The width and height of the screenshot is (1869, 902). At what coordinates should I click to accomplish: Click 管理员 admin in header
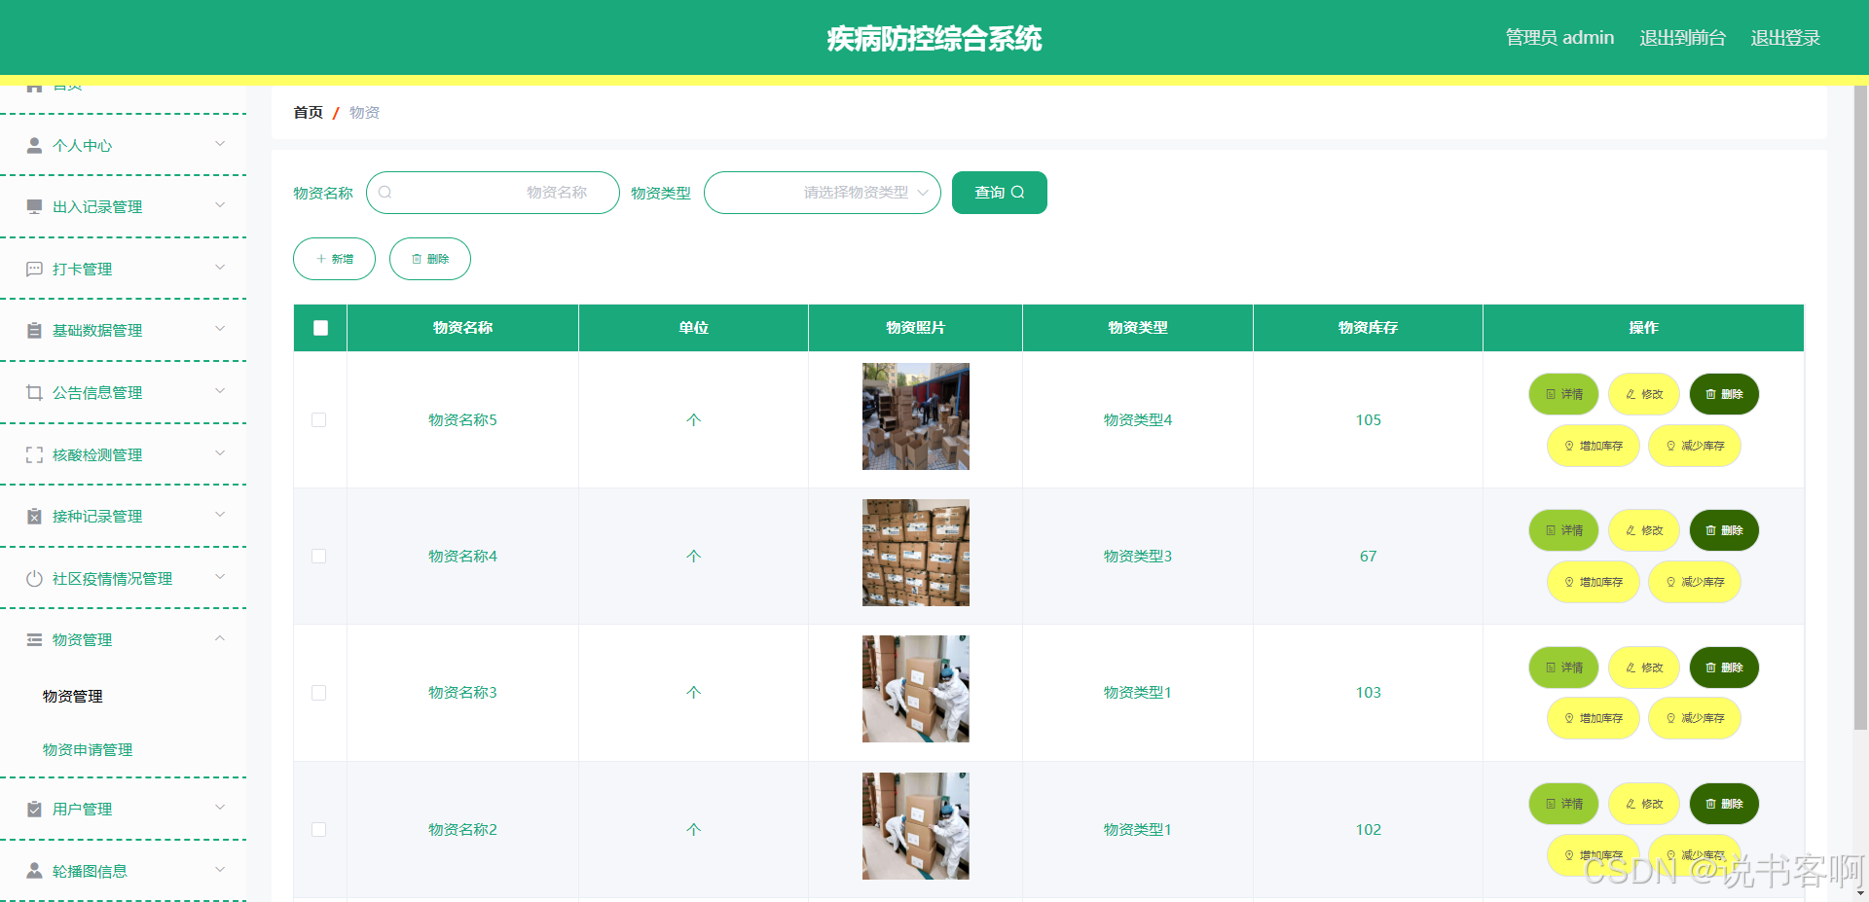(x=1559, y=38)
